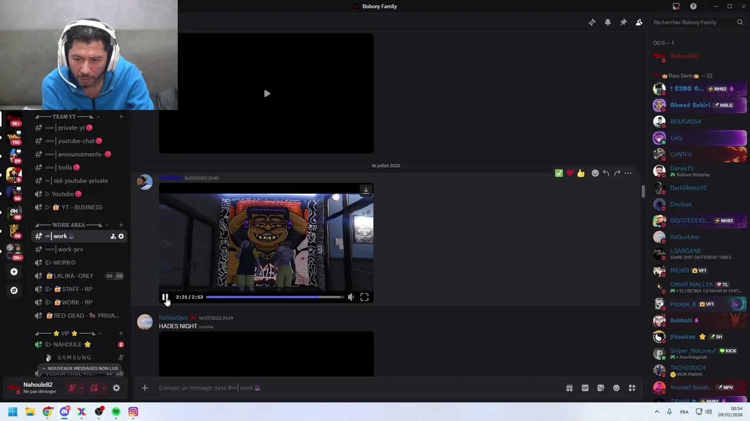Add red heart reaction to message

click(570, 173)
